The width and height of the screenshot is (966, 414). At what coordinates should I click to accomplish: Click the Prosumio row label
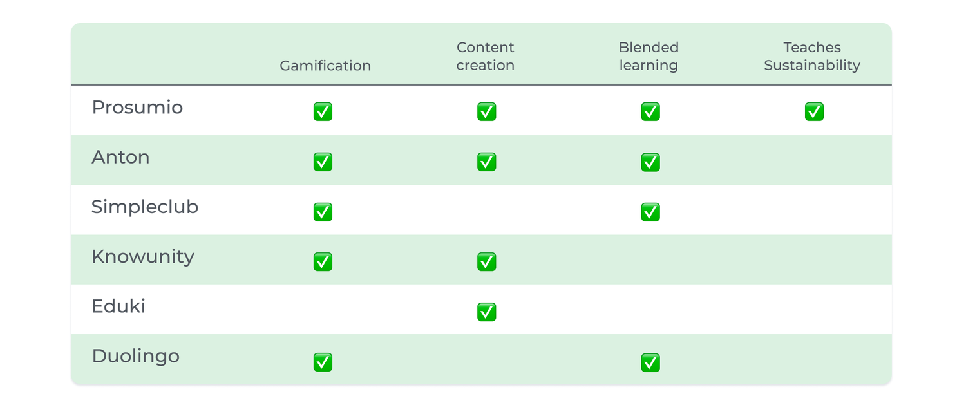[137, 108]
